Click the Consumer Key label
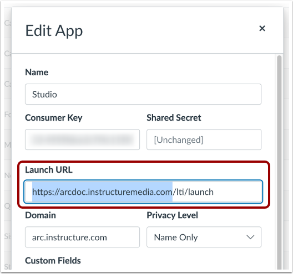The width and height of the screenshot is (293, 274). [x=54, y=118]
